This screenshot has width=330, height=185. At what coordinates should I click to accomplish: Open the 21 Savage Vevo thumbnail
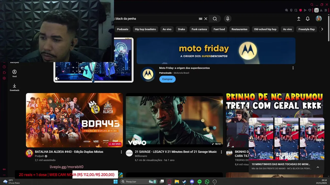[174, 120]
